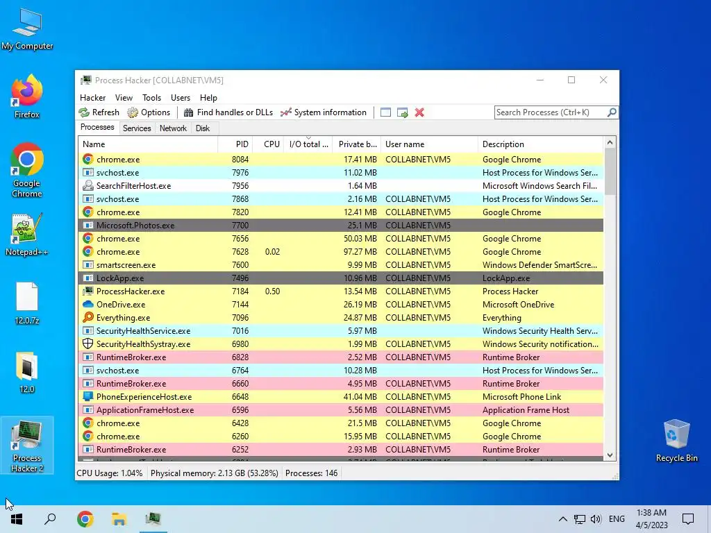Image resolution: width=711 pixels, height=533 pixels.
Task: Sort by the Private bytes column header
Action: [x=357, y=144]
